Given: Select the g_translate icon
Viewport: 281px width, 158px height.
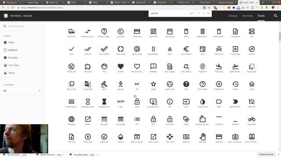Looking at the screenshot, I should coord(88,84).
